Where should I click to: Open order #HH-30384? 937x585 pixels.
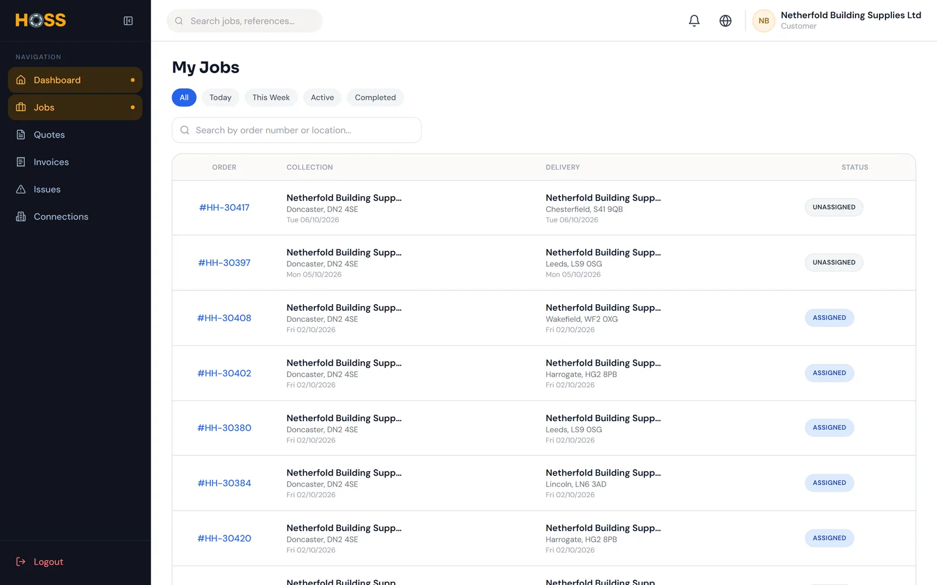tap(224, 483)
